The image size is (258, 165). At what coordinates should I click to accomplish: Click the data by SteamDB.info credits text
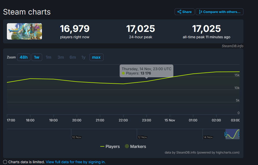coord(202,153)
